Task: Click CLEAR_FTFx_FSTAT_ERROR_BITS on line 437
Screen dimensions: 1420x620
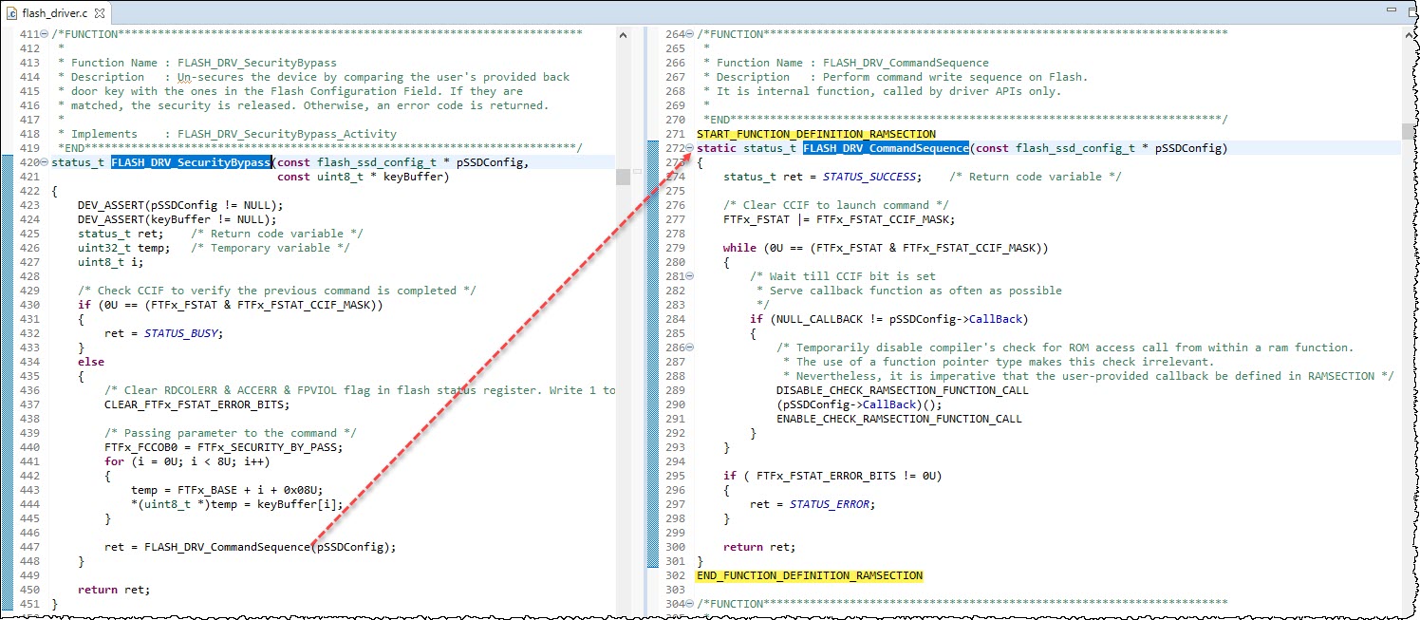Action: coord(195,404)
